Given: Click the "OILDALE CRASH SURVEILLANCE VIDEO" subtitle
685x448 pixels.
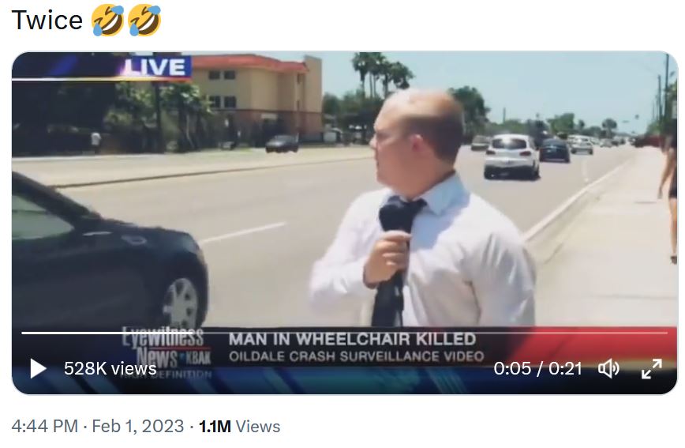Looking at the screenshot, I should click(357, 356).
